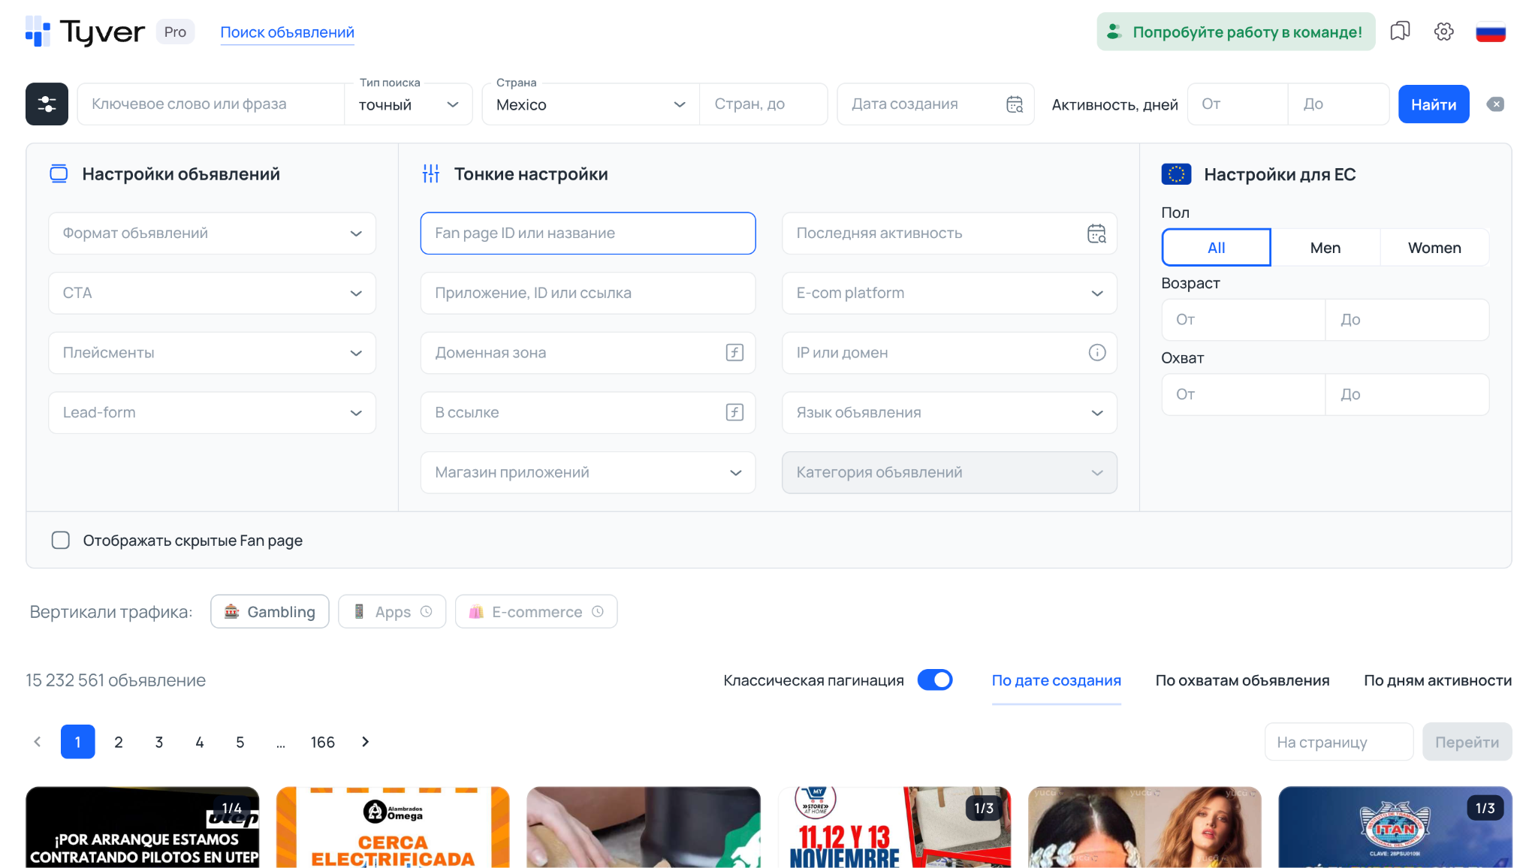Open the calendar picker in Дата создания field
Image resolution: width=1538 pixels, height=868 pixels.
click(1015, 104)
